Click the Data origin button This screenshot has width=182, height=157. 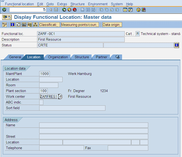112,25
